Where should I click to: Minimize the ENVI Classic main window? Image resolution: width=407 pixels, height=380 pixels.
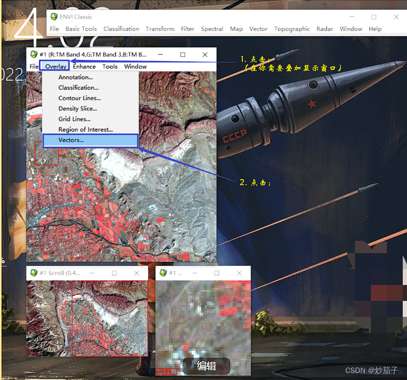click(352, 17)
